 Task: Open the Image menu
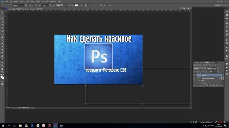point(16,1)
